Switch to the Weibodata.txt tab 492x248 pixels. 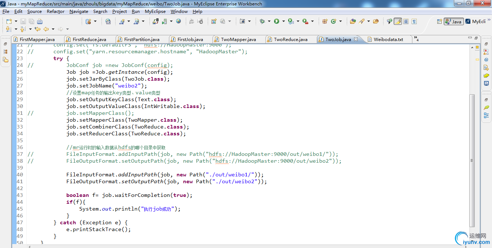tap(388, 40)
